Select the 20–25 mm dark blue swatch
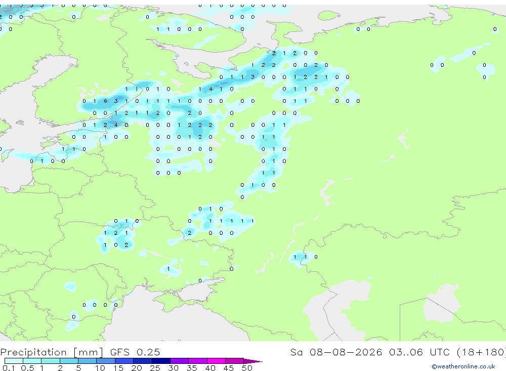Screen dimensions: 506x371 point(143,361)
